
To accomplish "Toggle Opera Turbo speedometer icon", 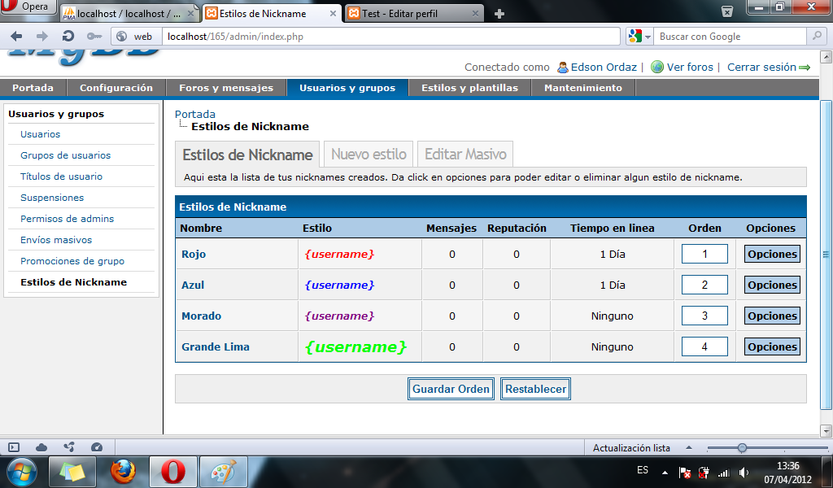I will tap(97, 447).
